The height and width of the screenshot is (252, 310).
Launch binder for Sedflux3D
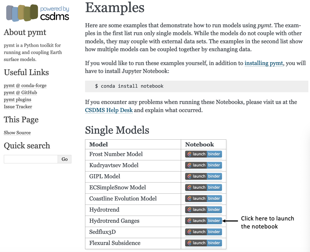tap(204, 232)
